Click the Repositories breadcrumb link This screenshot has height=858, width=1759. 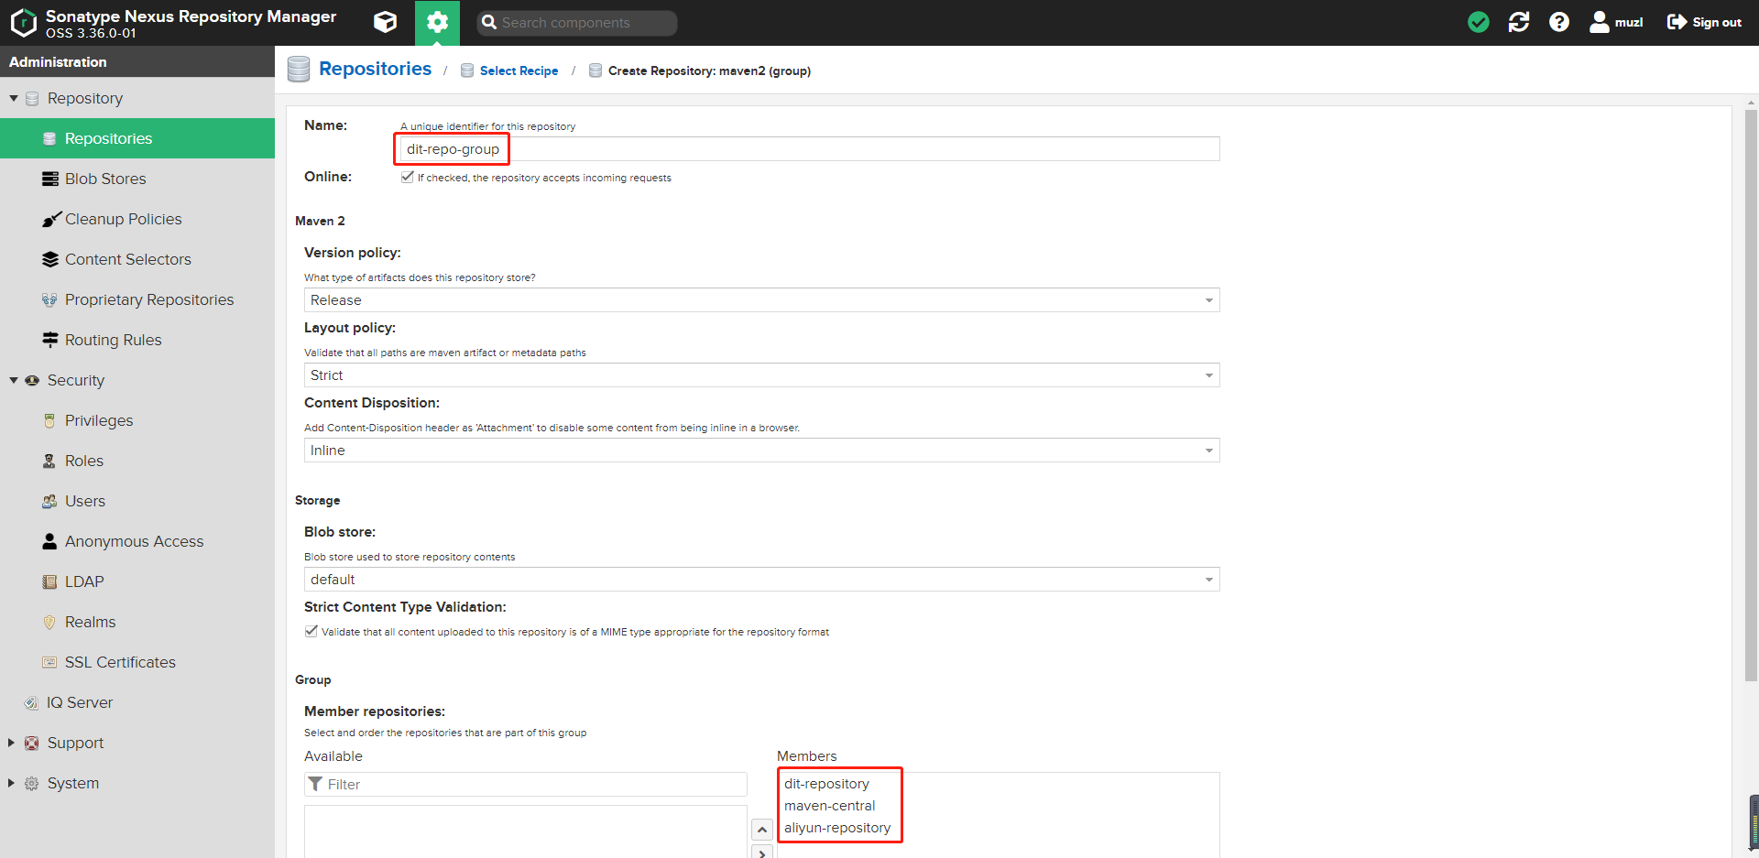point(375,69)
